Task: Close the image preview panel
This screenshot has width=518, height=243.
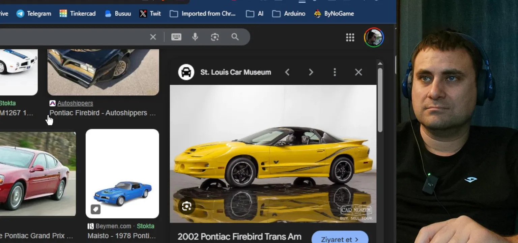Action: [x=358, y=72]
